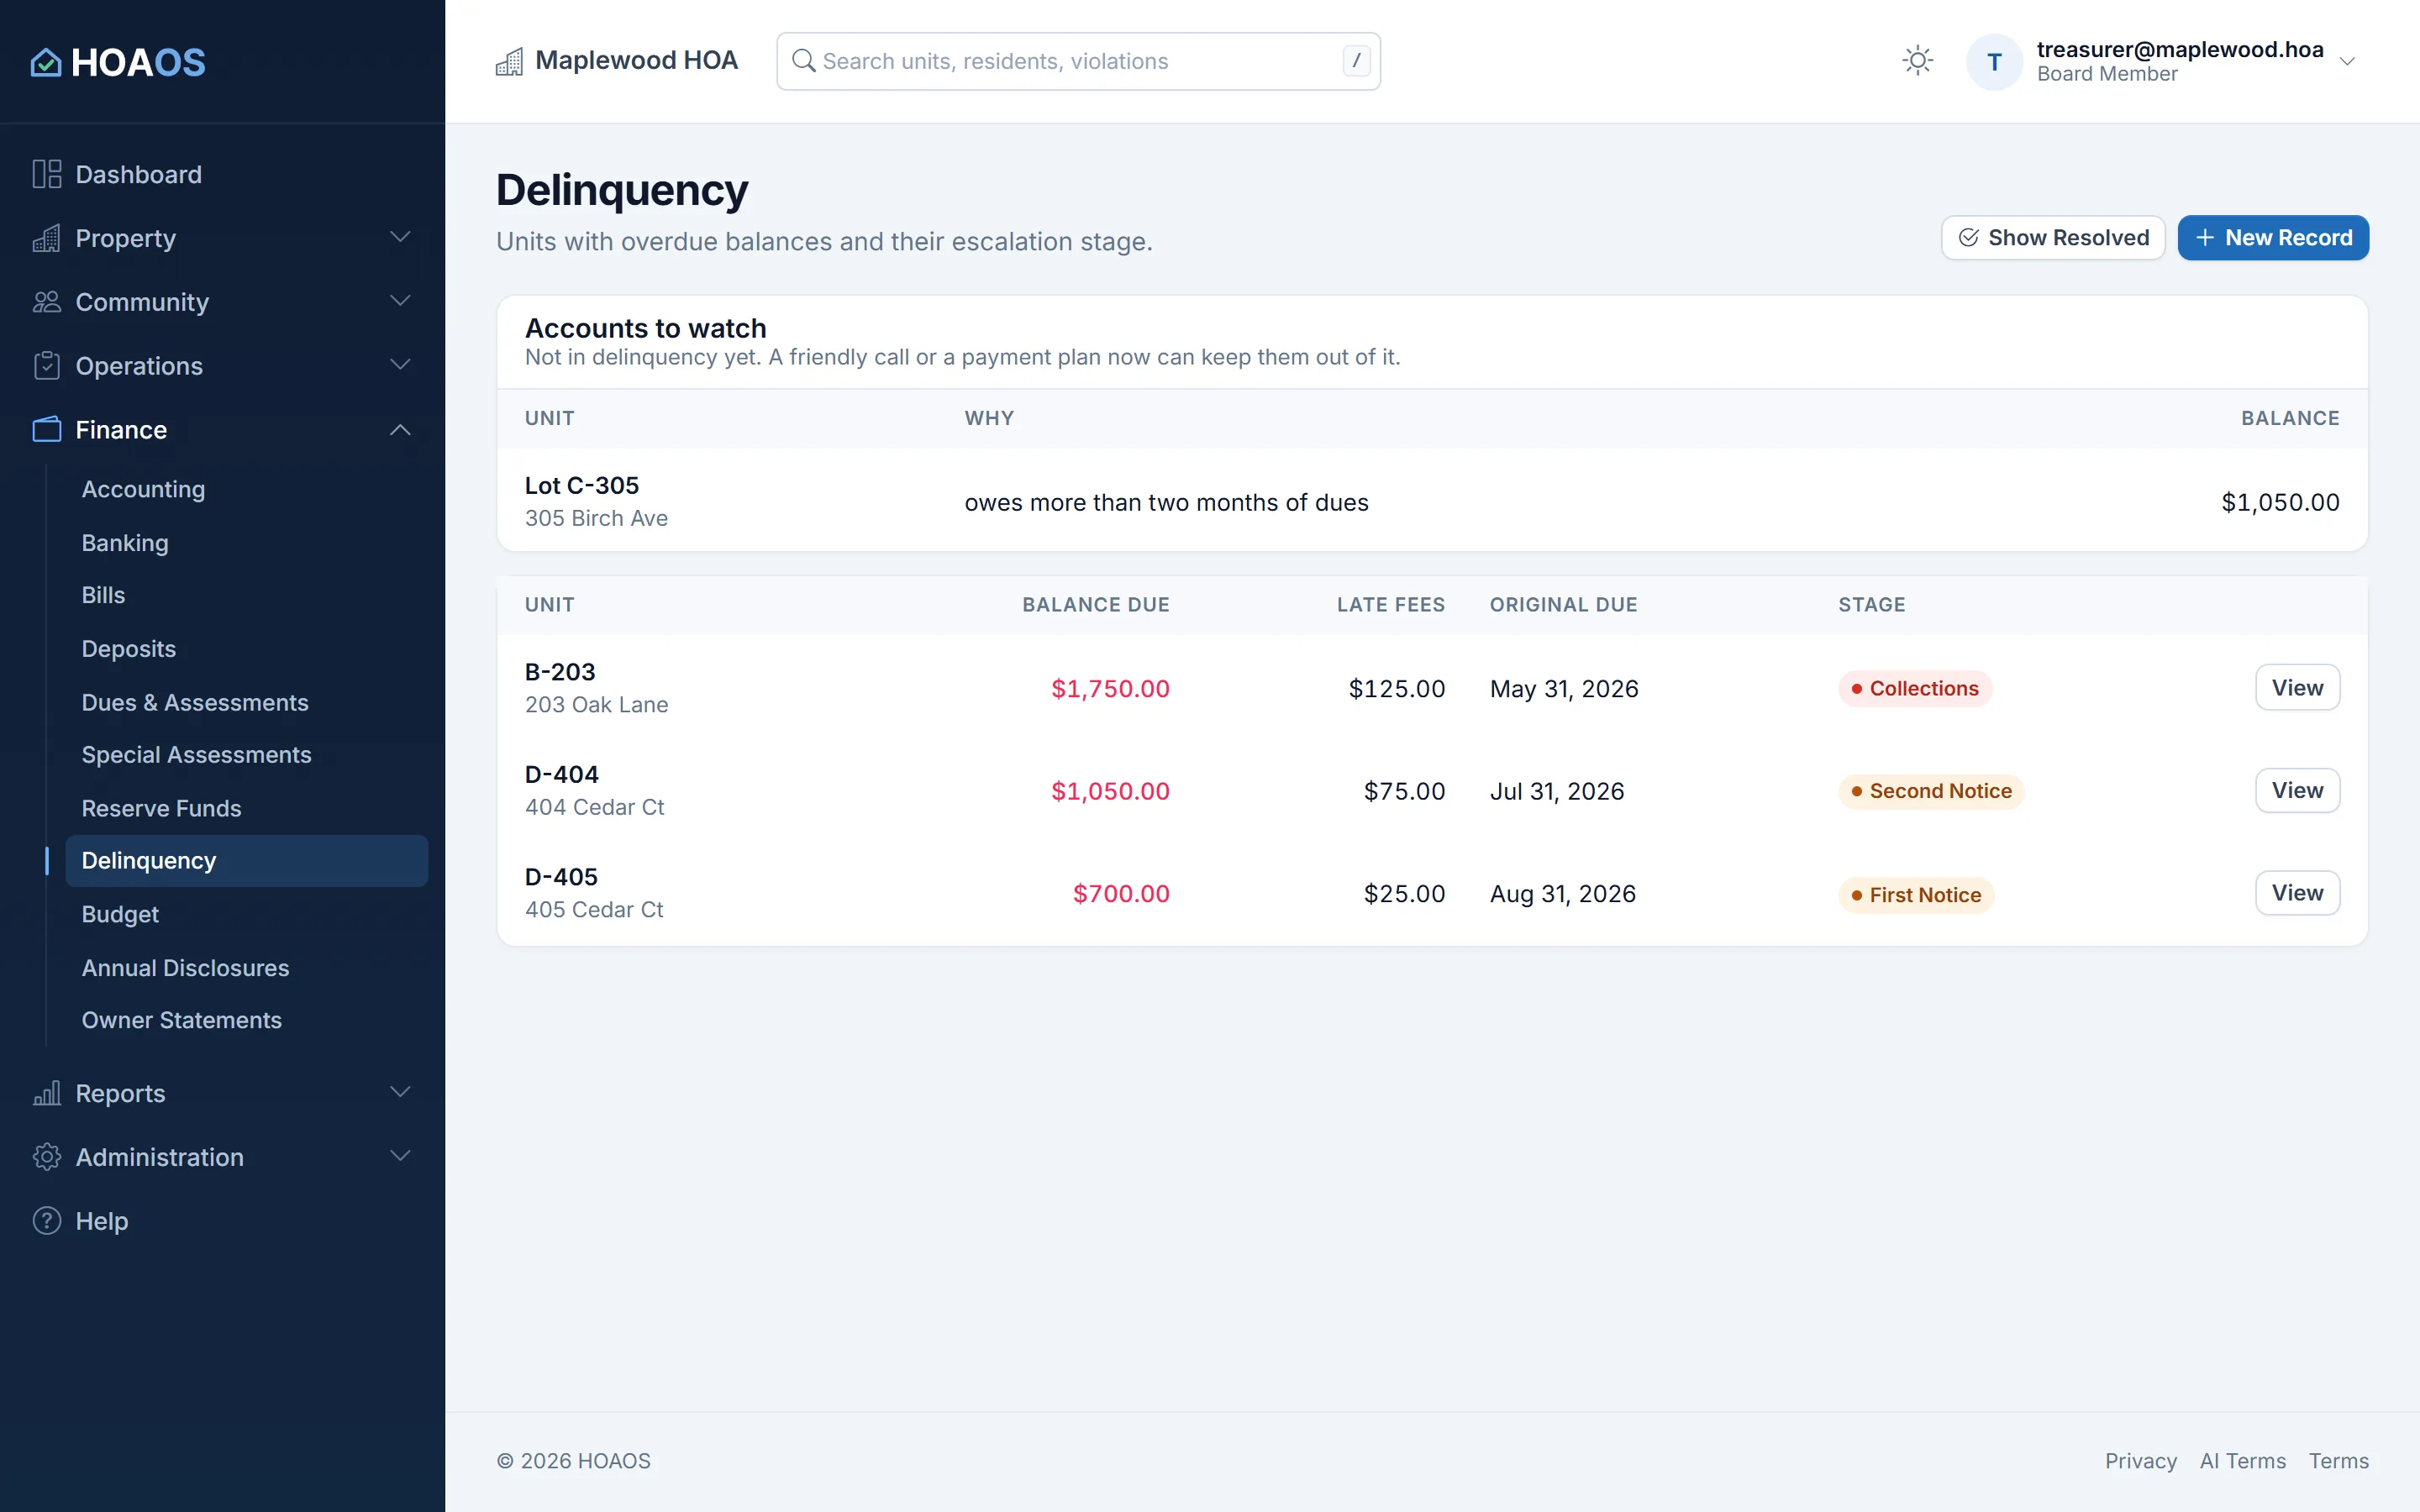This screenshot has height=1512, width=2420.
Task: Expand the Property menu chevron
Action: (400, 238)
